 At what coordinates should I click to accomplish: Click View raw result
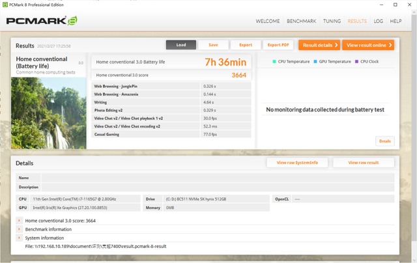364,163
